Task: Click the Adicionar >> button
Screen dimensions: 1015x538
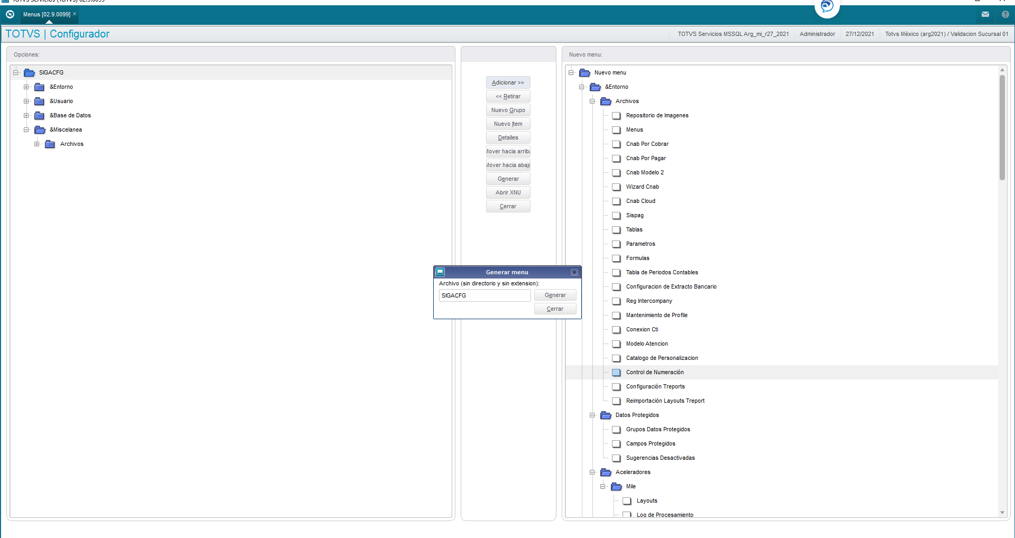Action: 508,82
